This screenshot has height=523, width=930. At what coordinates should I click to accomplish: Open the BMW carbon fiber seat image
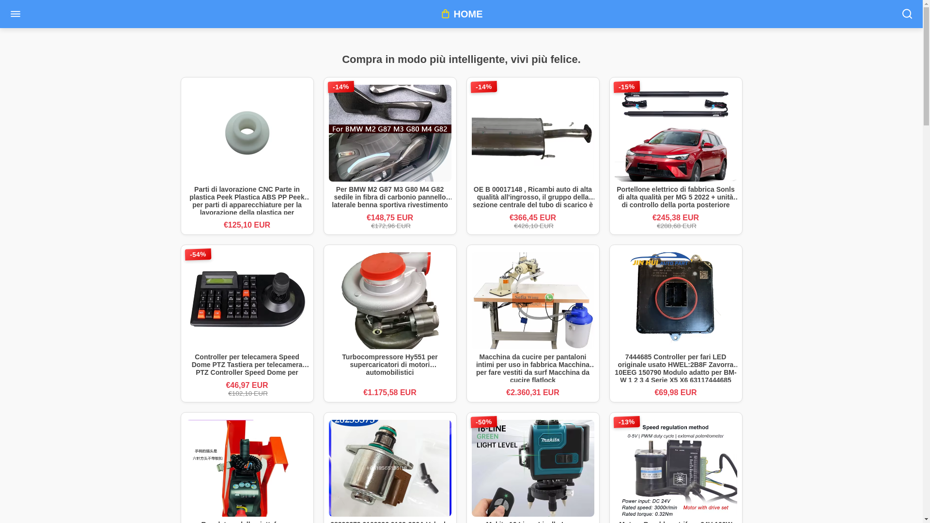pos(390,133)
